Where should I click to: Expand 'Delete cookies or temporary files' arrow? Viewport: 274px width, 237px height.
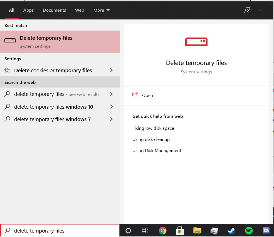point(111,70)
